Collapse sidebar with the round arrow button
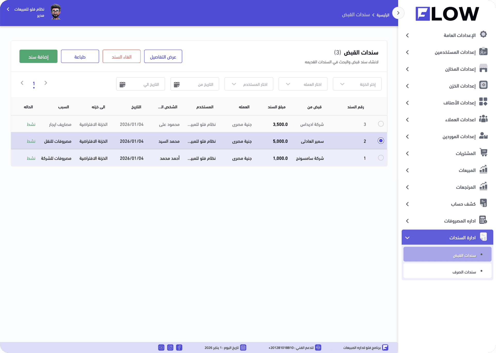The image size is (496, 353). pyautogui.click(x=398, y=13)
